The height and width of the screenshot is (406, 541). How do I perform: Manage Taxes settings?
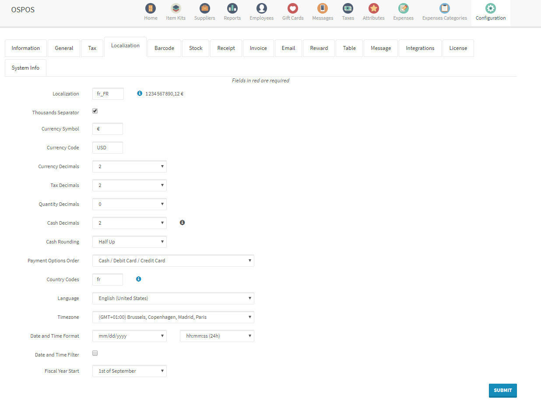coord(348,12)
